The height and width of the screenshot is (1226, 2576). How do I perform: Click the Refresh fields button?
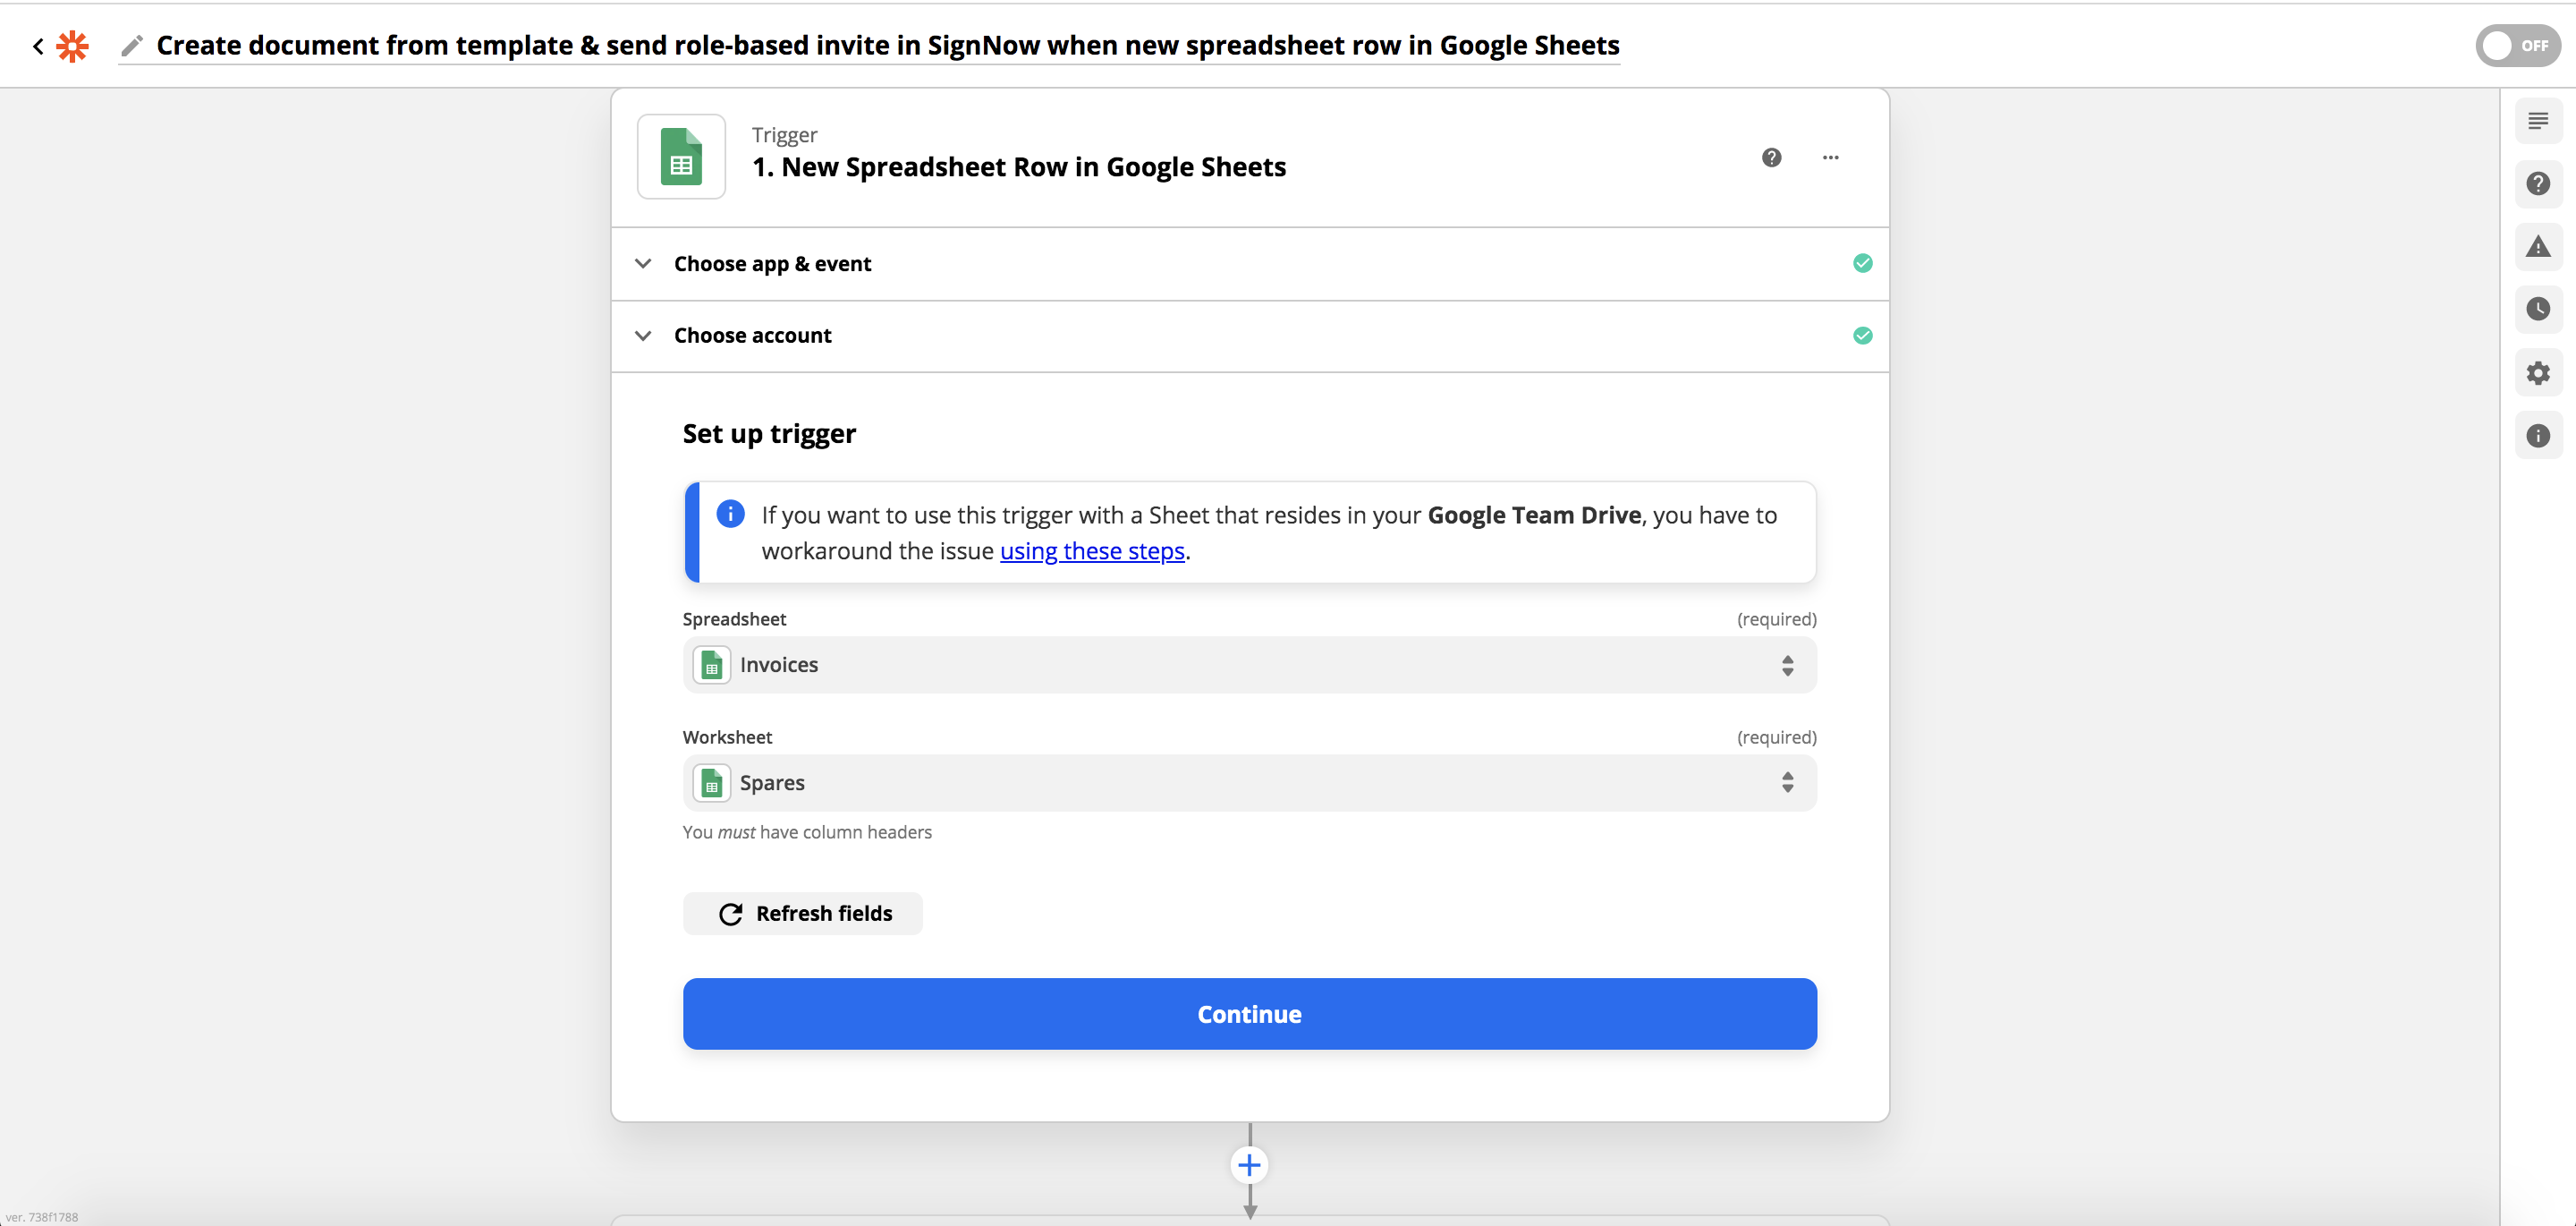click(803, 914)
